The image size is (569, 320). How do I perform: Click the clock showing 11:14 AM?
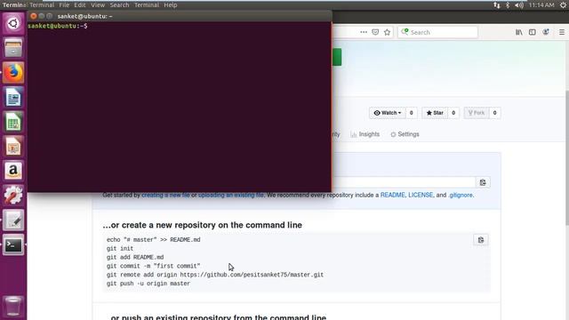point(541,5)
